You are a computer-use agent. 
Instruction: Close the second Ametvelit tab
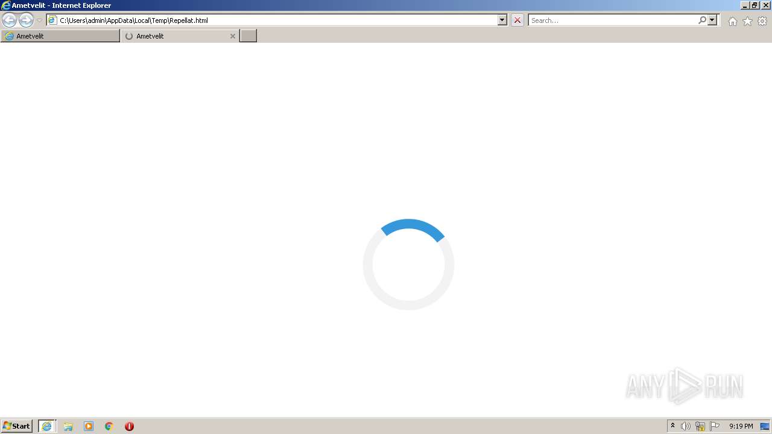(x=233, y=36)
